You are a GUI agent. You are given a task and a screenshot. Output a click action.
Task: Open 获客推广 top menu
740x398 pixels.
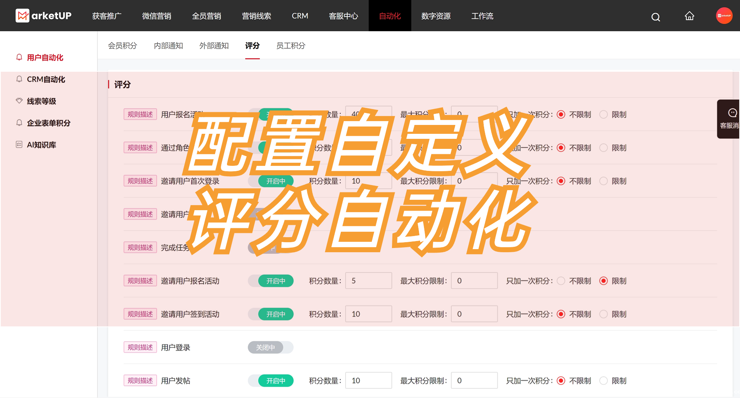(107, 16)
